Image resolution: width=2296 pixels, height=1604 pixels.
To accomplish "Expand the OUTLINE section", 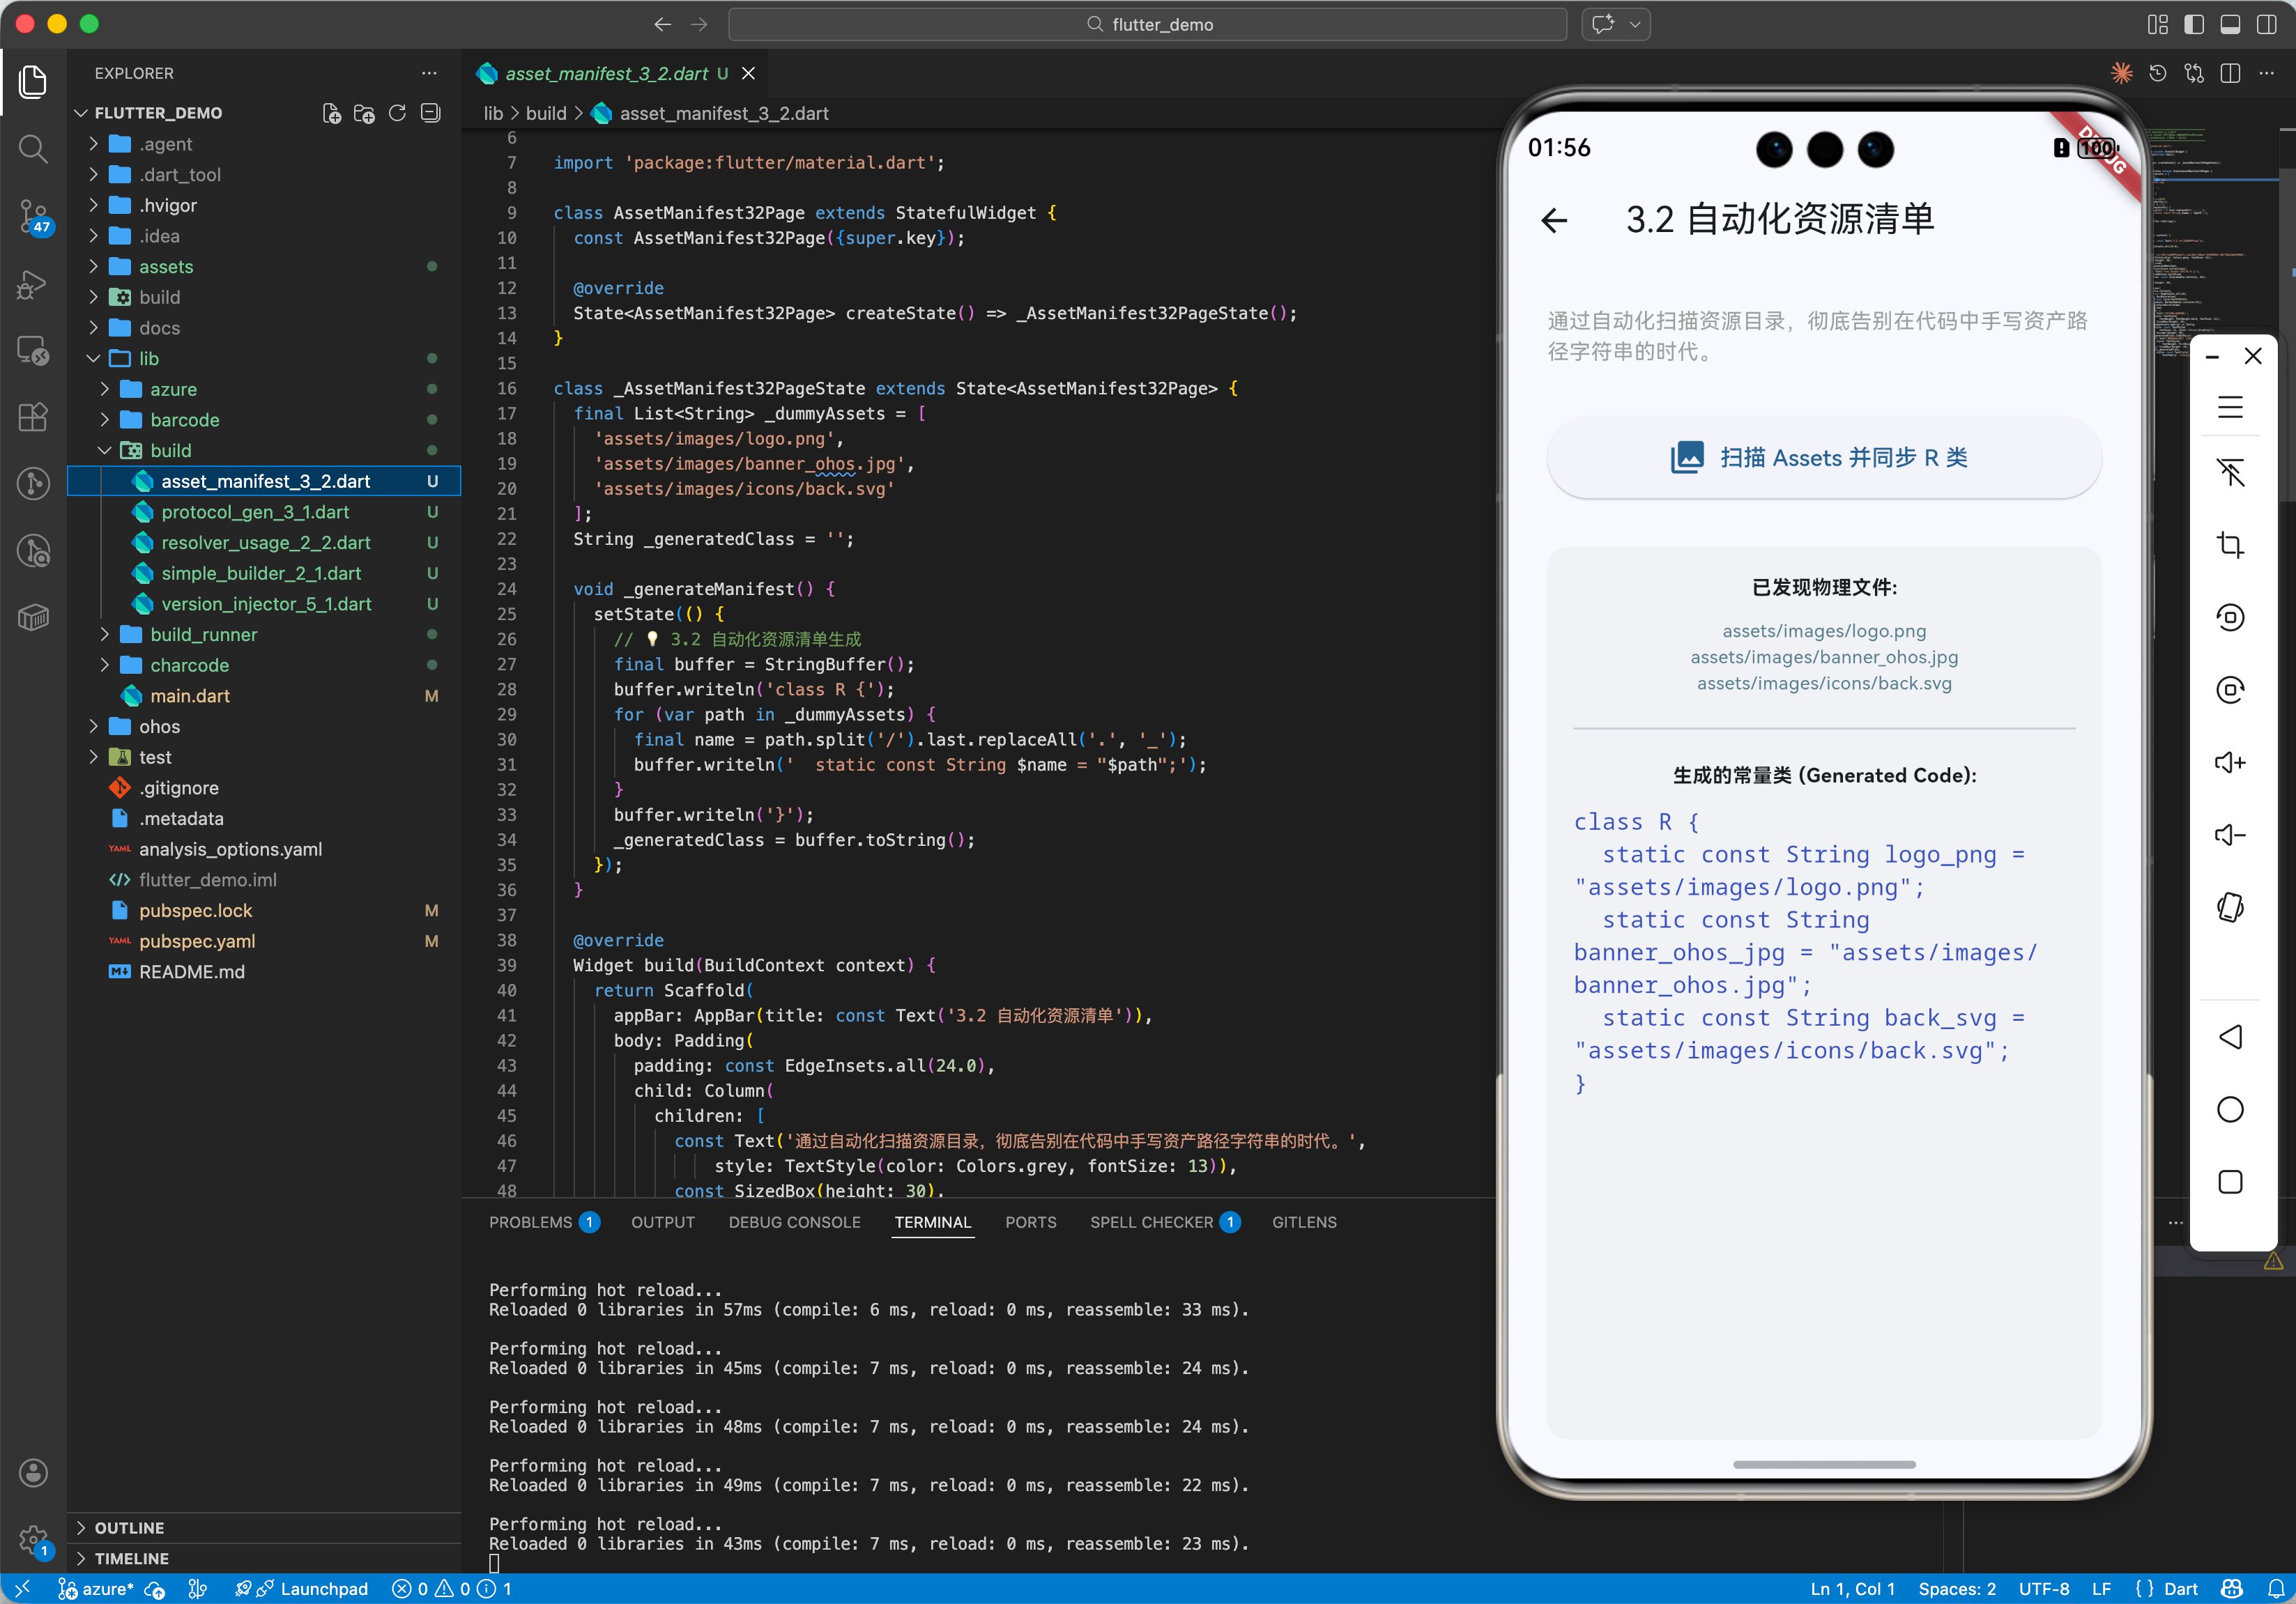I will click(129, 1527).
